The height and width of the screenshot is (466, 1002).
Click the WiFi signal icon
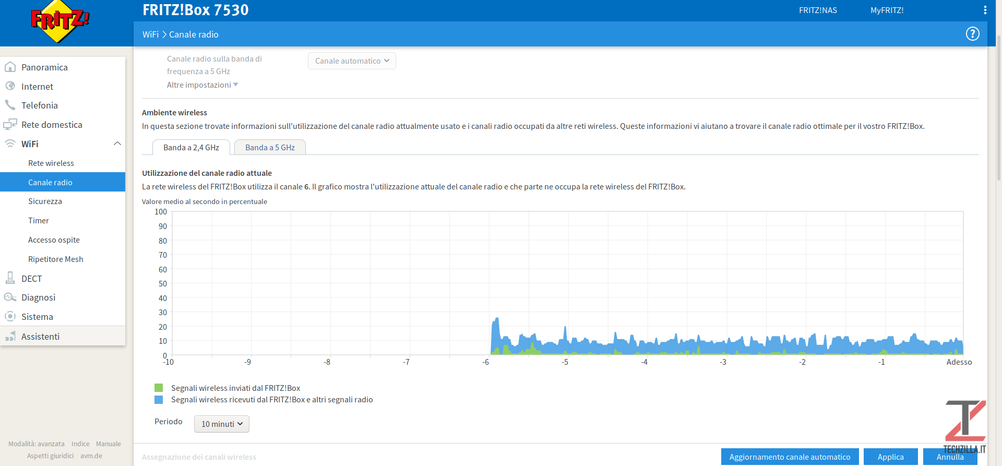(x=10, y=144)
